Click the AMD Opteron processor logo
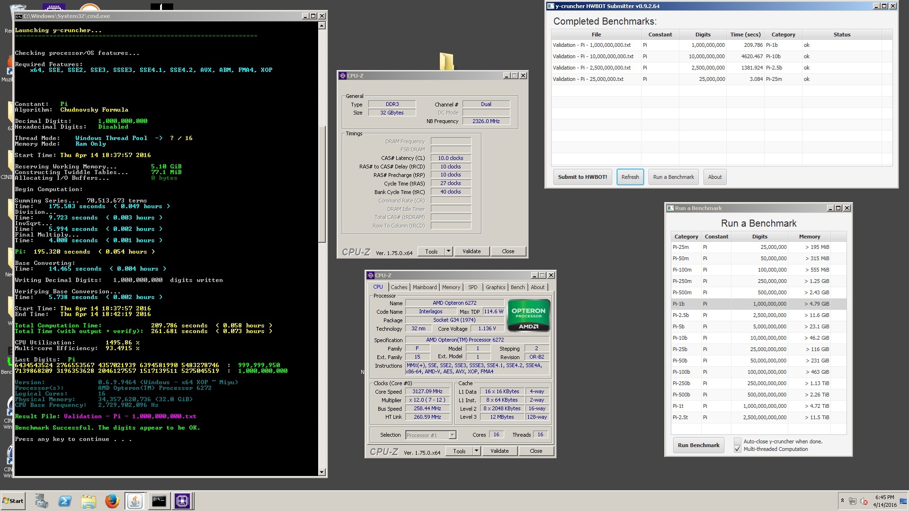This screenshot has height=511, width=909. [x=528, y=316]
